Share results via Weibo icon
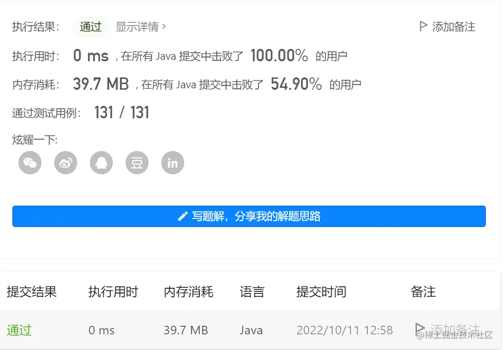This screenshot has width=503, height=350. tap(65, 162)
